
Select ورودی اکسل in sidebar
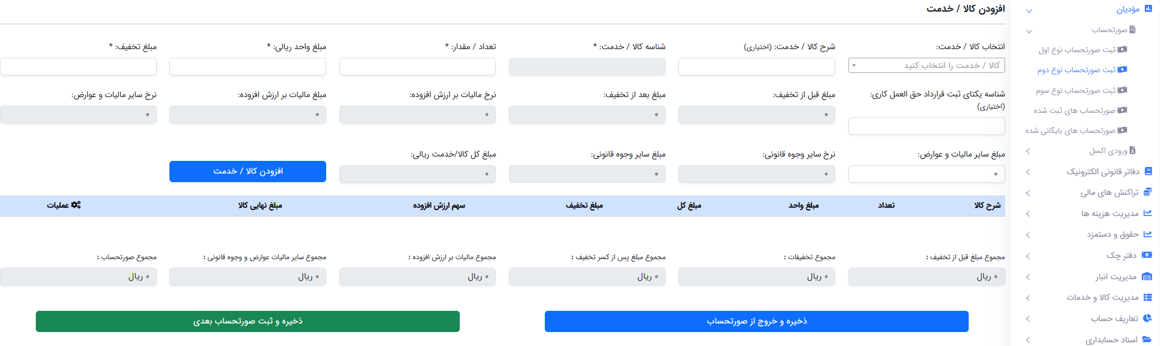tap(1108, 151)
